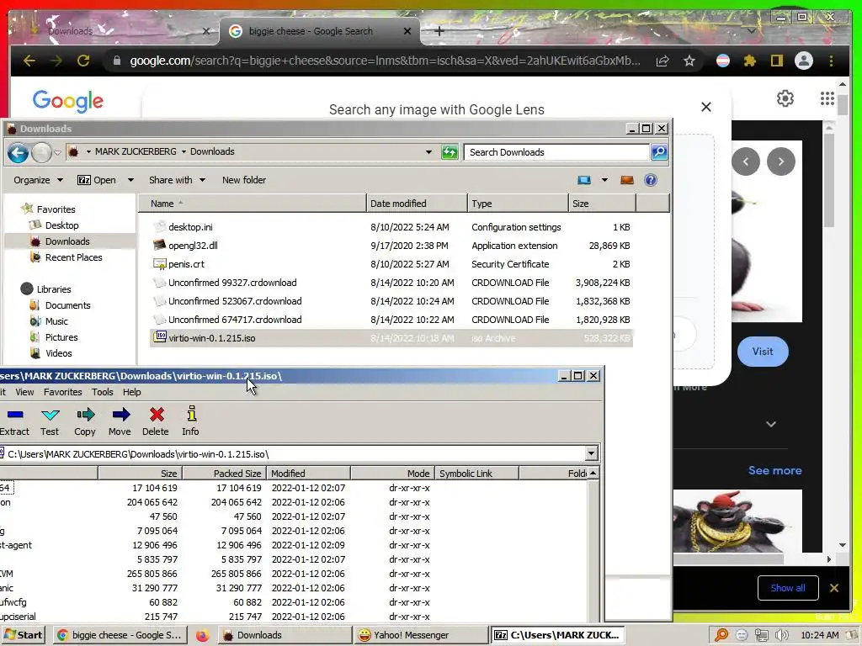Open the recent pages dropdown beside forward button
This screenshot has height=646, width=862.
57,153
